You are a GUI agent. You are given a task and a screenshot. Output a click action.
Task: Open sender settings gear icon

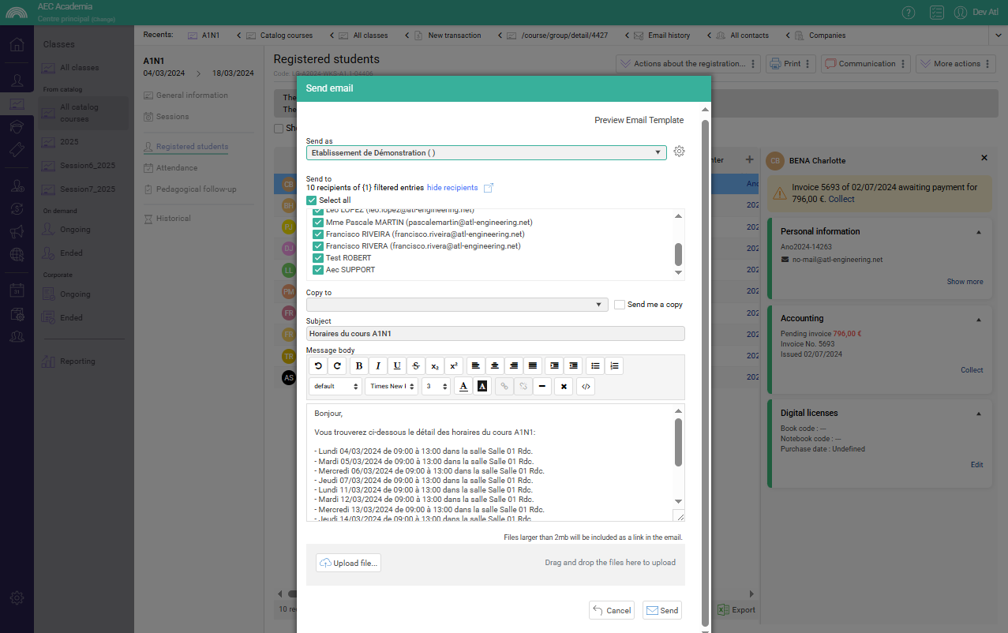[x=679, y=152]
